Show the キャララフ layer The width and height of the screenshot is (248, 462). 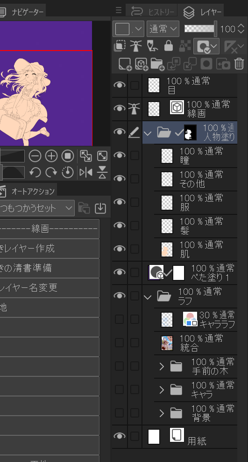point(119,319)
